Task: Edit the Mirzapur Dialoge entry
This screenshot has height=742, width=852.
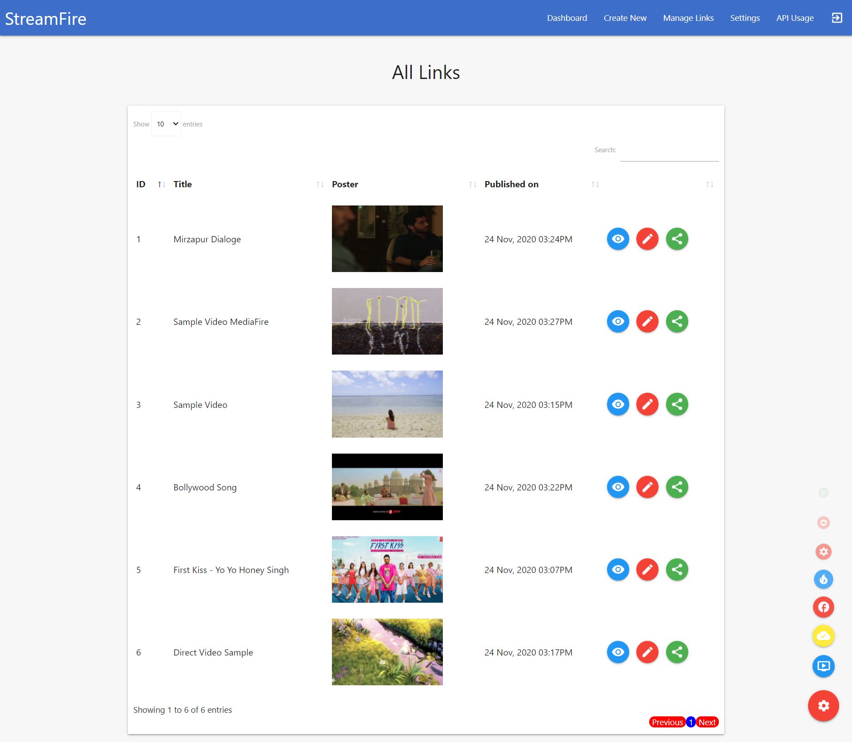Action: point(647,239)
